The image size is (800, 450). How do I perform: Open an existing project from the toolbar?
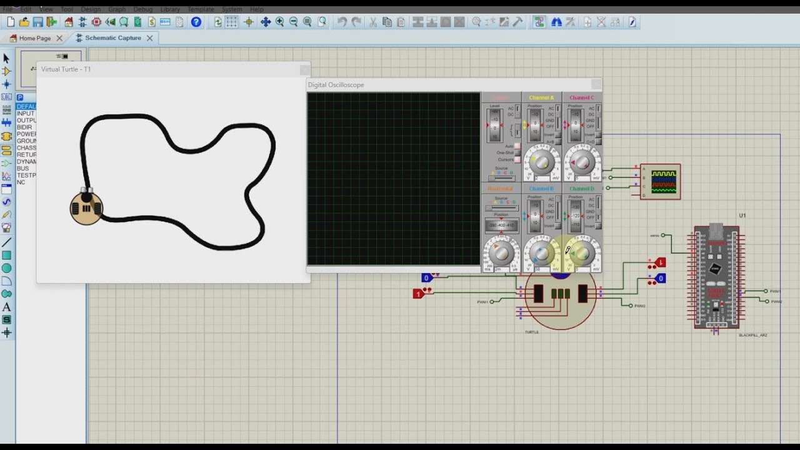tap(24, 22)
